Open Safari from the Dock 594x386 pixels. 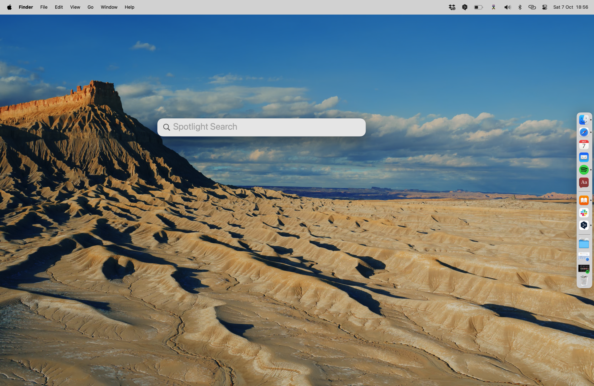point(584,132)
